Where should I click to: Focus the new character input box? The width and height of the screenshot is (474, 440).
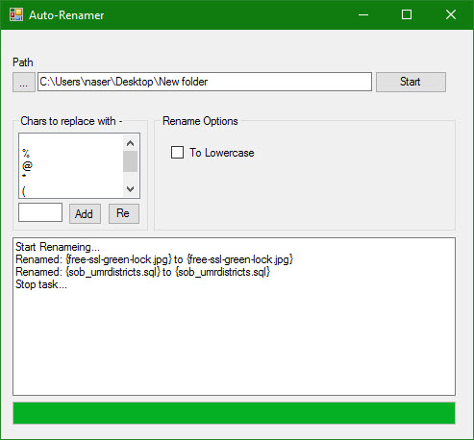tap(40, 212)
